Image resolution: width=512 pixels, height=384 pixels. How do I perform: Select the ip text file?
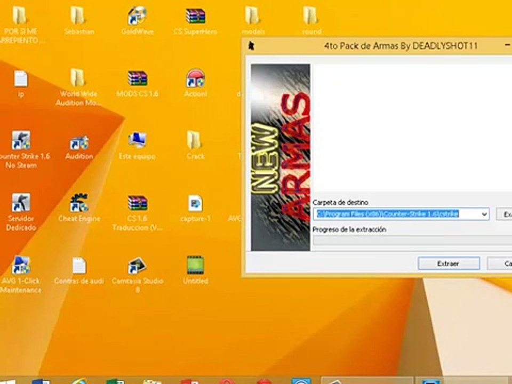coord(21,84)
